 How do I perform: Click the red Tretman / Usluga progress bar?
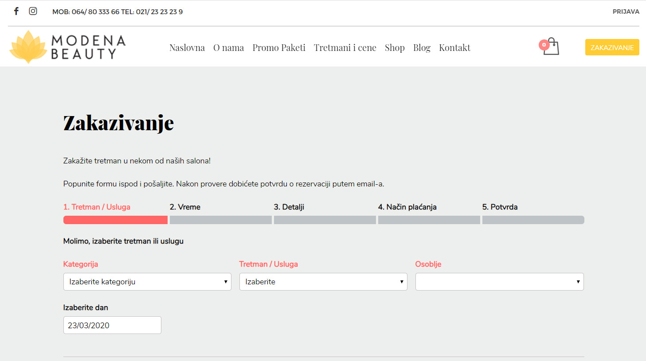click(115, 220)
